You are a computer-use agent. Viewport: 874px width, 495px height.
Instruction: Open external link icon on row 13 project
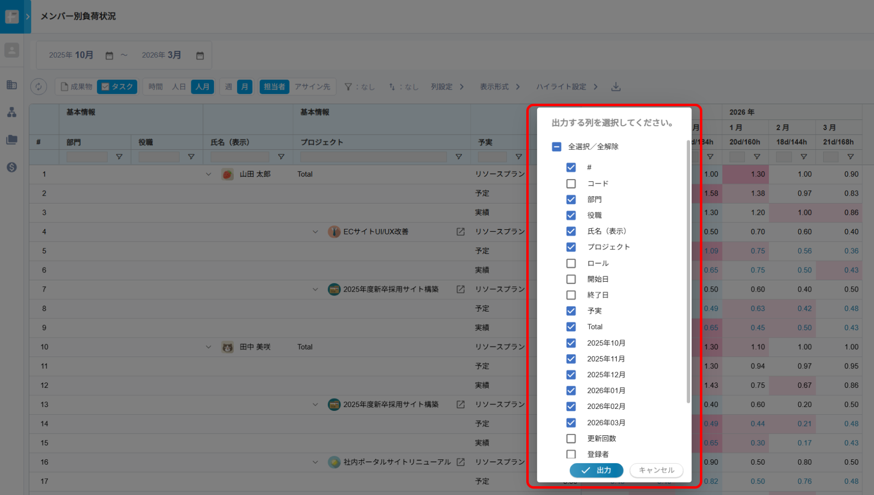coord(461,405)
